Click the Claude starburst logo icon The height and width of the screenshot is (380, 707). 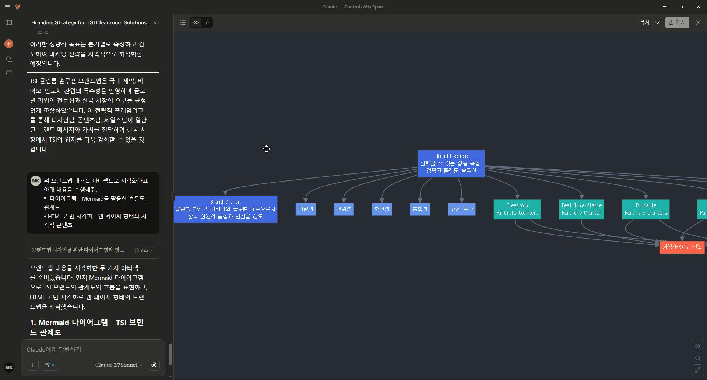(x=18, y=7)
